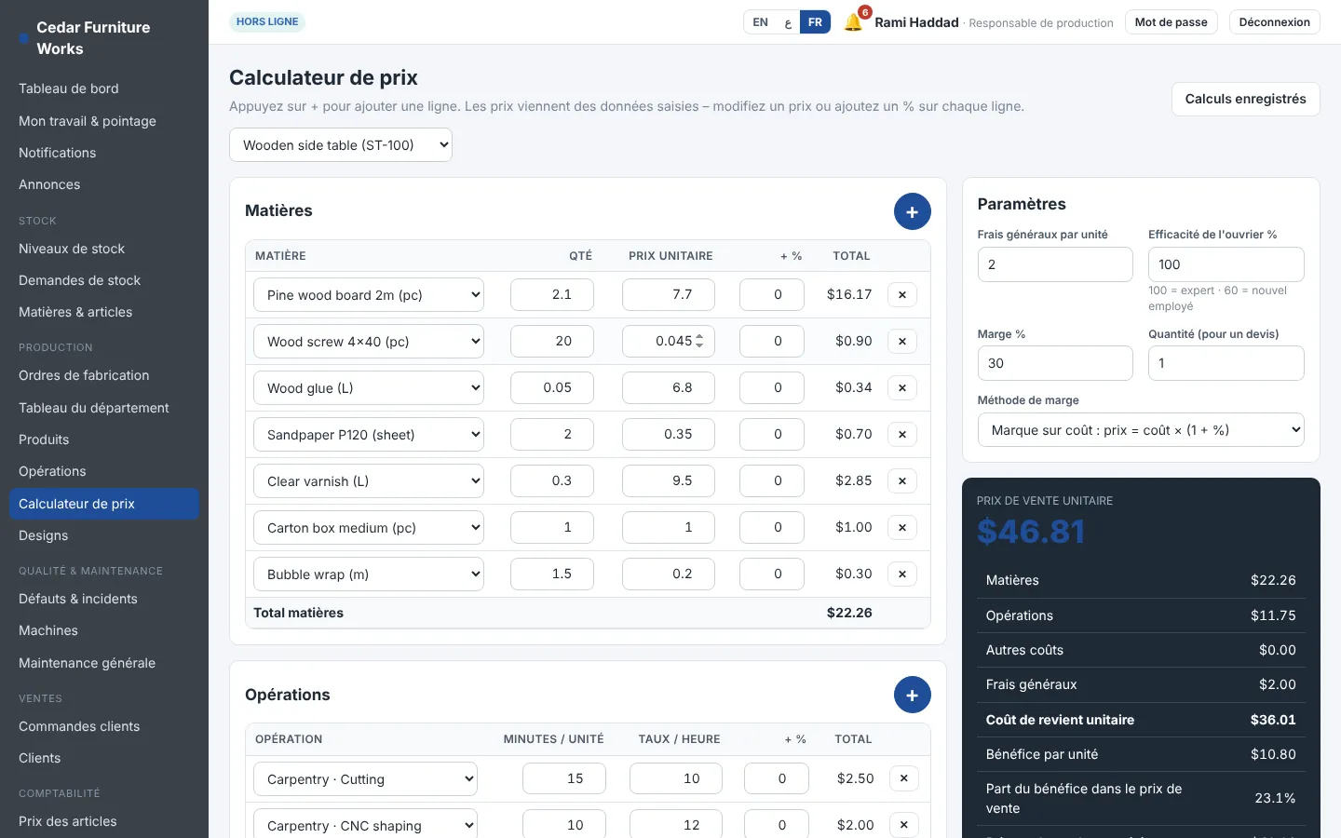Delete the Bubble wrap row
The image size is (1341, 838).
[x=902, y=574]
